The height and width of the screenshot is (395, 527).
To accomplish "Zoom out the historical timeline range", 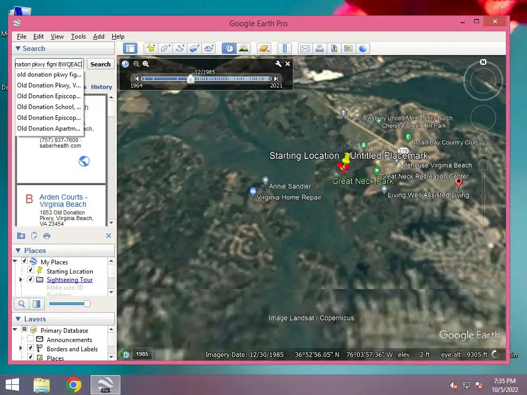I will coord(136,64).
